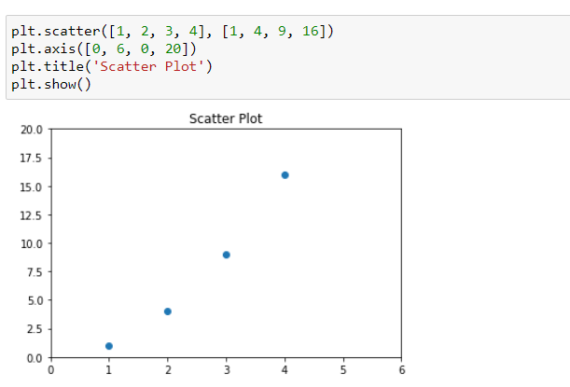Click the 0 x-axis tick label
570x387 pixels.
pyautogui.click(x=51, y=370)
